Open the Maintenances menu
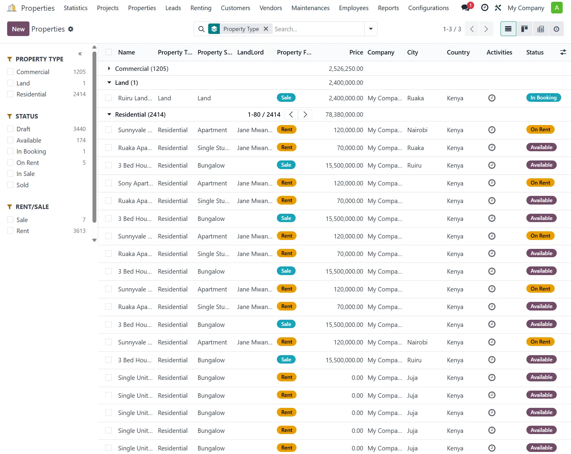Image resolution: width=571 pixels, height=454 pixels. tap(310, 8)
